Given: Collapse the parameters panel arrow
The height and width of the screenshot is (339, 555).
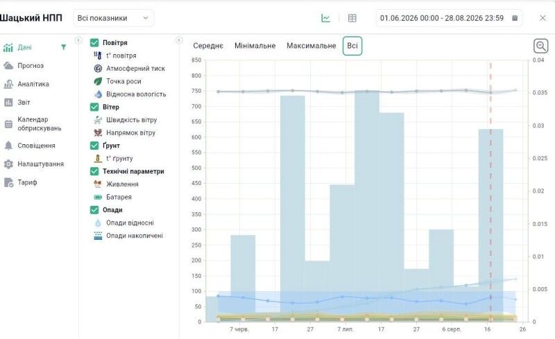Looking at the screenshot, I should [x=179, y=40].
